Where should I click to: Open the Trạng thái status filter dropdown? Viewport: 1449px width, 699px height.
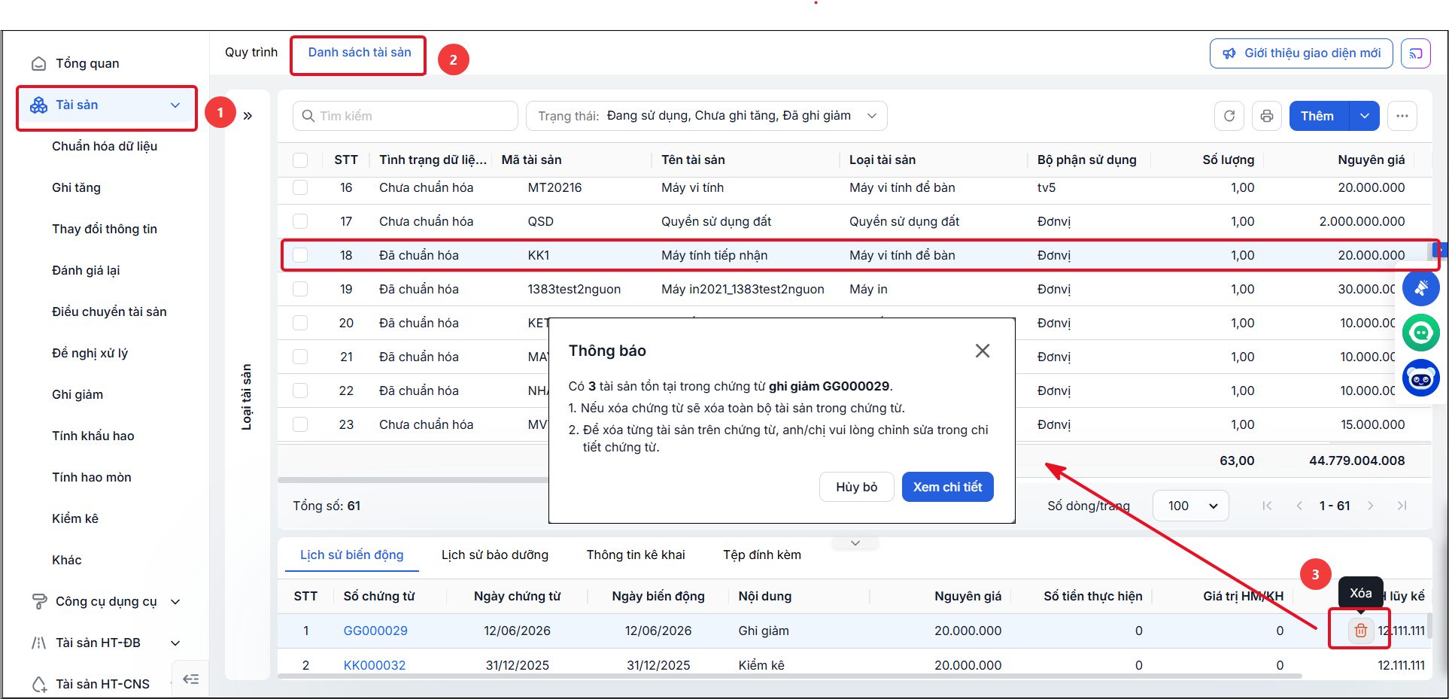(x=706, y=116)
